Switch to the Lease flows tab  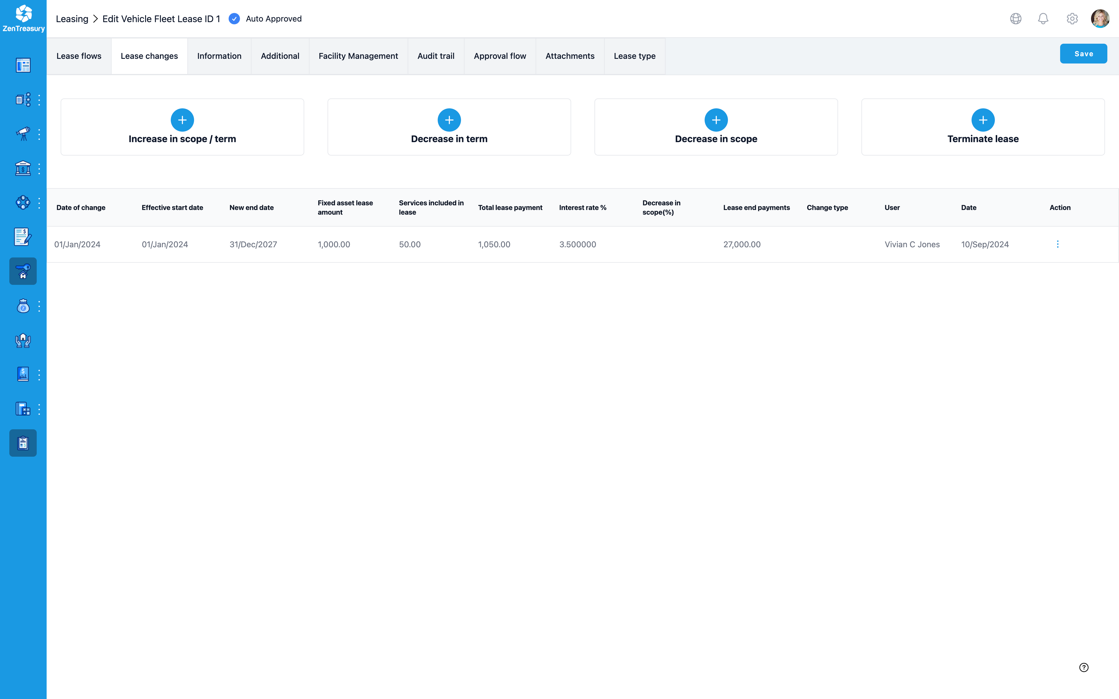(x=79, y=56)
